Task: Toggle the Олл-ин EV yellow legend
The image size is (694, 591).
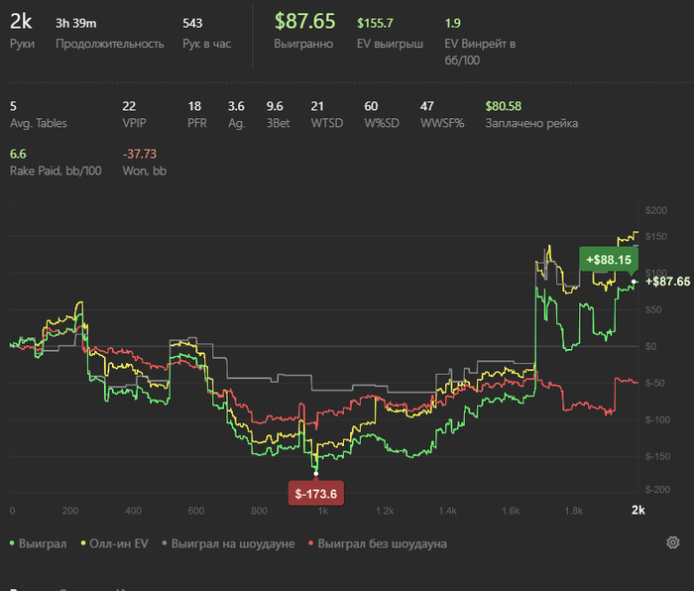Action: coord(114,543)
